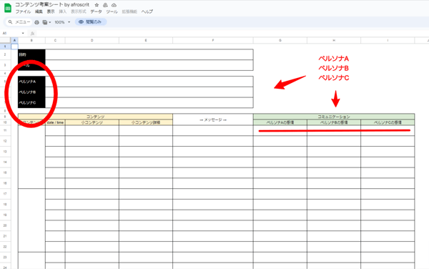The height and width of the screenshot is (269, 429).
Task: Click the yellow コンテンツ header cell
Action: [95, 117]
